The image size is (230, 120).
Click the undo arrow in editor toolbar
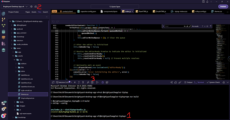click(x=53, y=22)
